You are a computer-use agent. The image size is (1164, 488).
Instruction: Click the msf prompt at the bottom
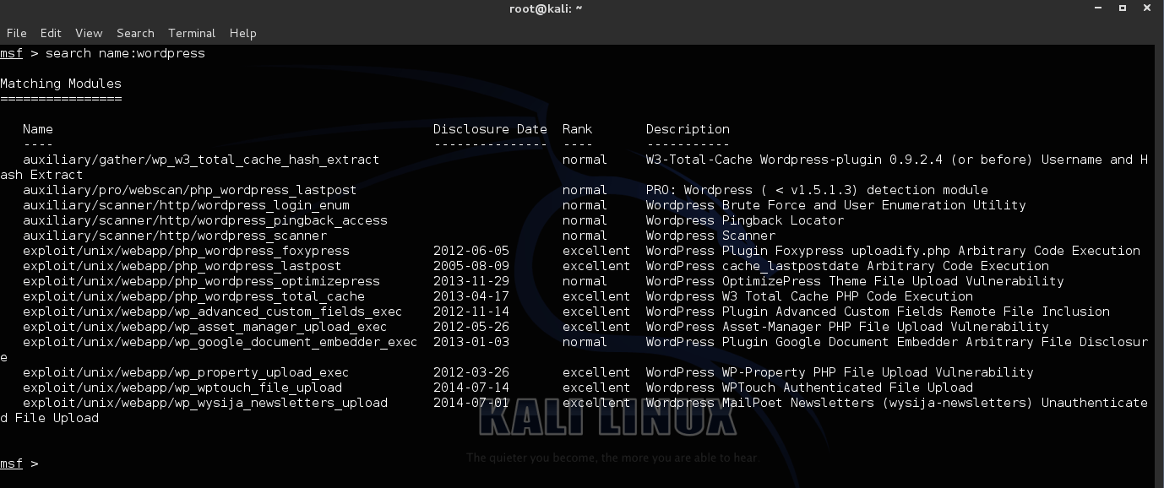pos(11,464)
